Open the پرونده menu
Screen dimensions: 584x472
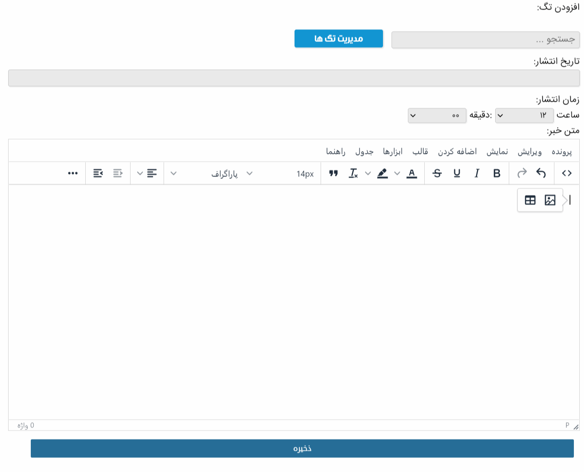(x=561, y=151)
